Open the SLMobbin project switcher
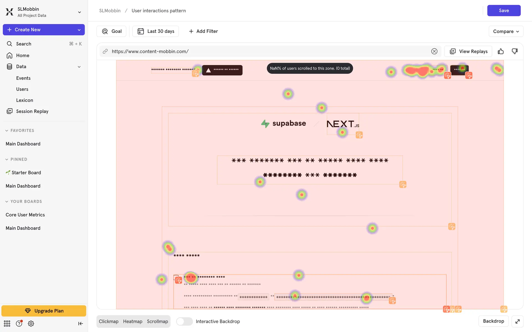Image resolution: width=532 pixels, height=332 pixels. (x=79, y=12)
